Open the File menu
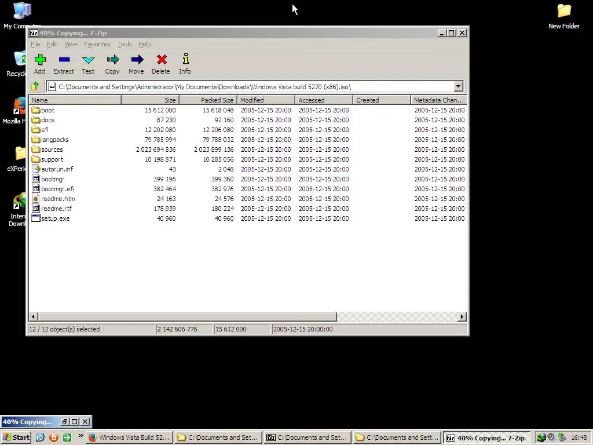 click(35, 44)
